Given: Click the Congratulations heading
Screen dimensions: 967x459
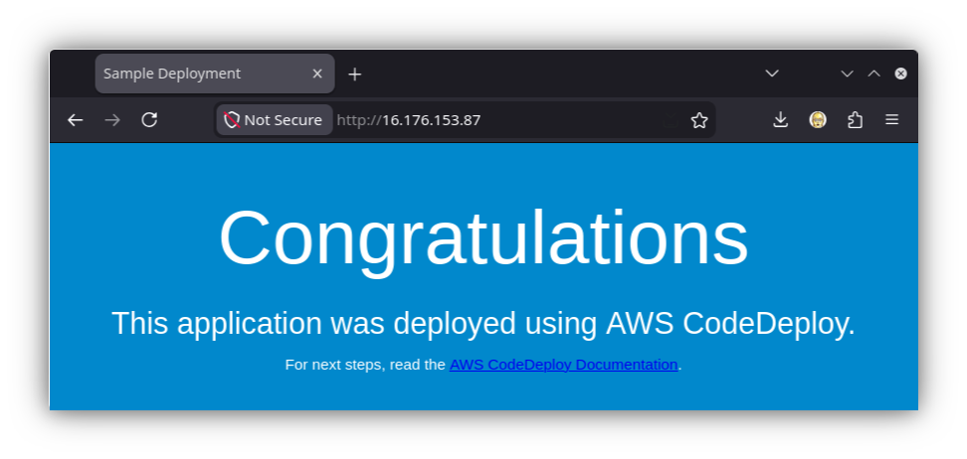Looking at the screenshot, I should click(x=483, y=237).
